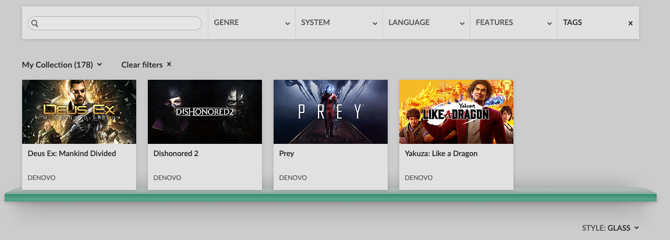
Task: Change shelf STYLE: GLASS dropdown
Action: (610, 228)
